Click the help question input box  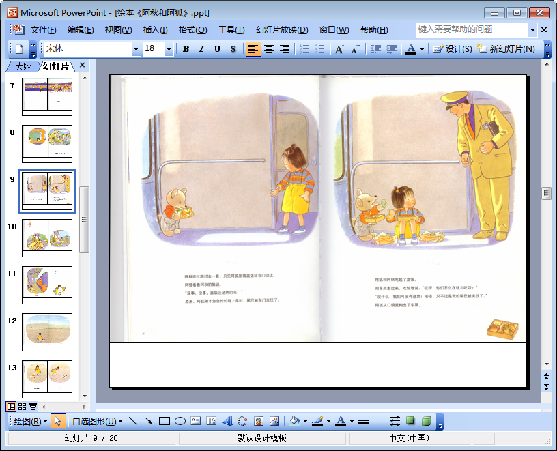pos(472,29)
